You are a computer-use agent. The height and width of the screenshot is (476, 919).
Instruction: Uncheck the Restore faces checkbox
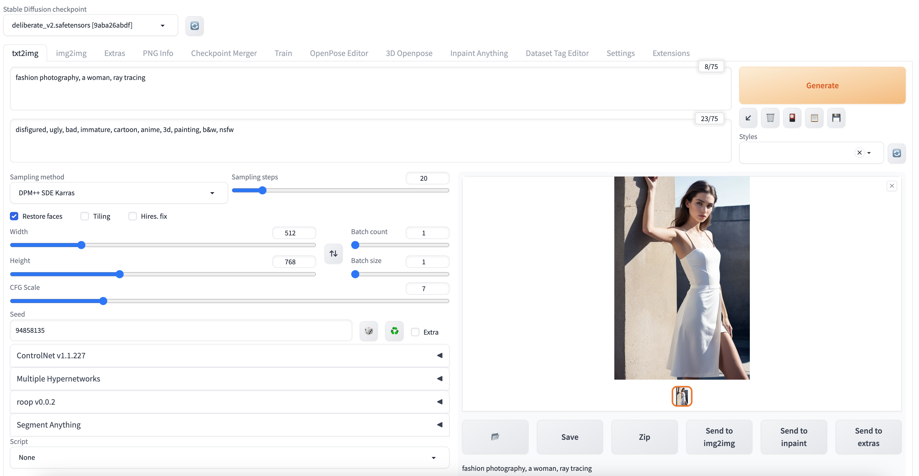click(x=14, y=216)
